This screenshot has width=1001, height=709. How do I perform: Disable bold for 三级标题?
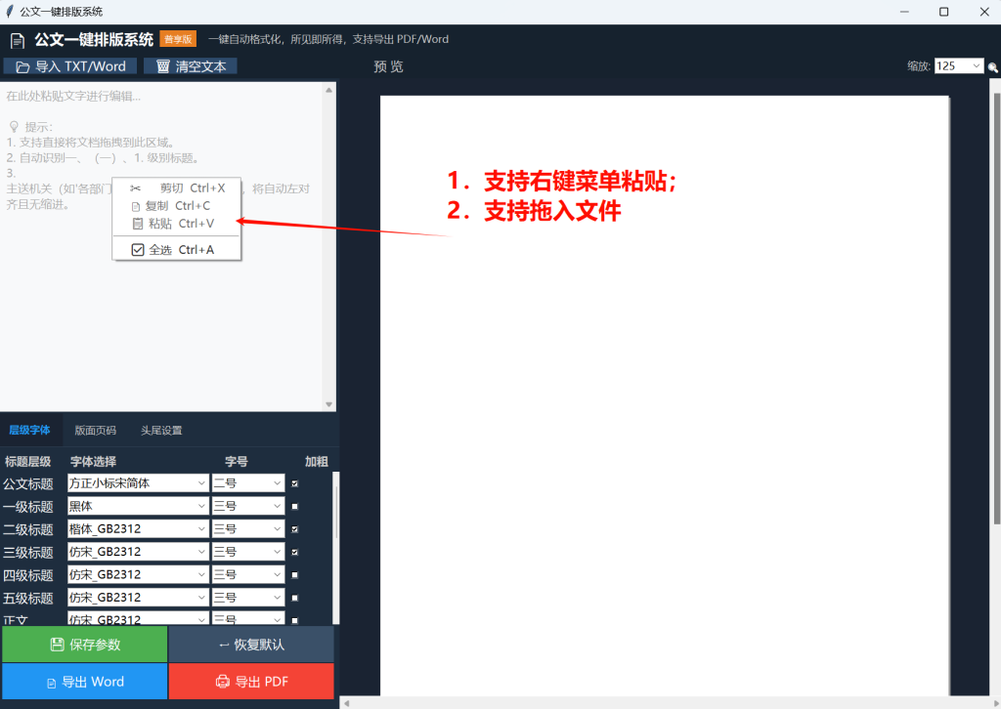[x=295, y=552]
